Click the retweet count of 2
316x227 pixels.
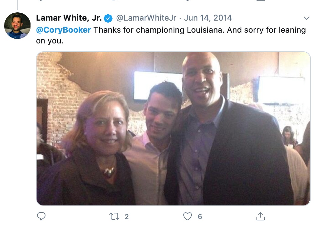pos(127,217)
